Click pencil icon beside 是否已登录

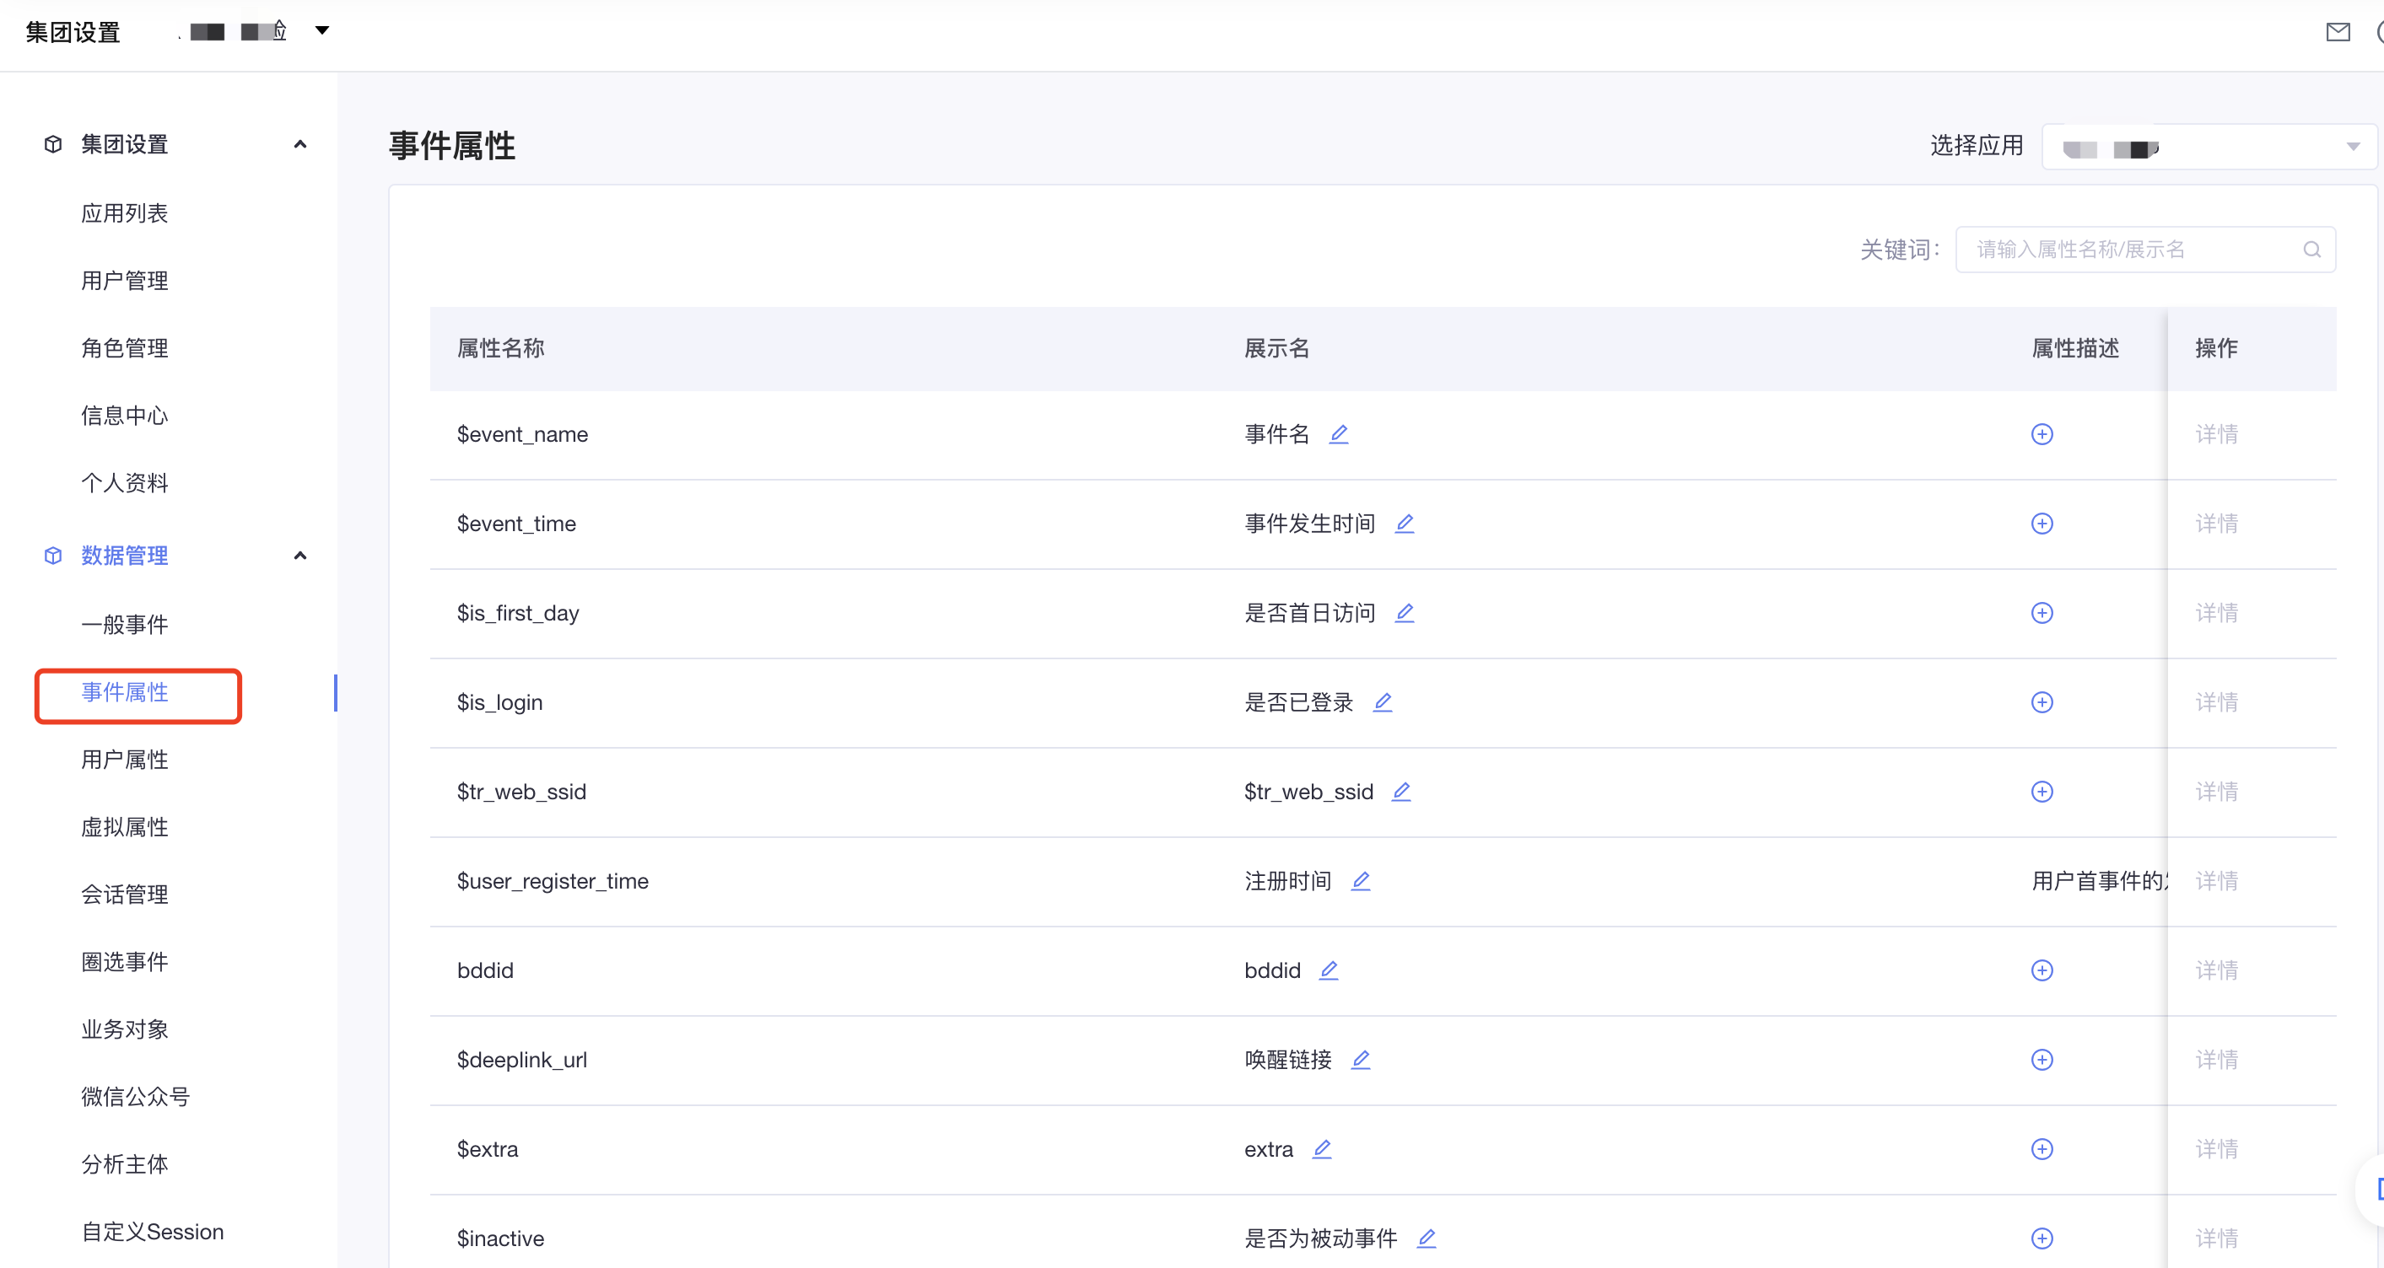click(x=1382, y=702)
